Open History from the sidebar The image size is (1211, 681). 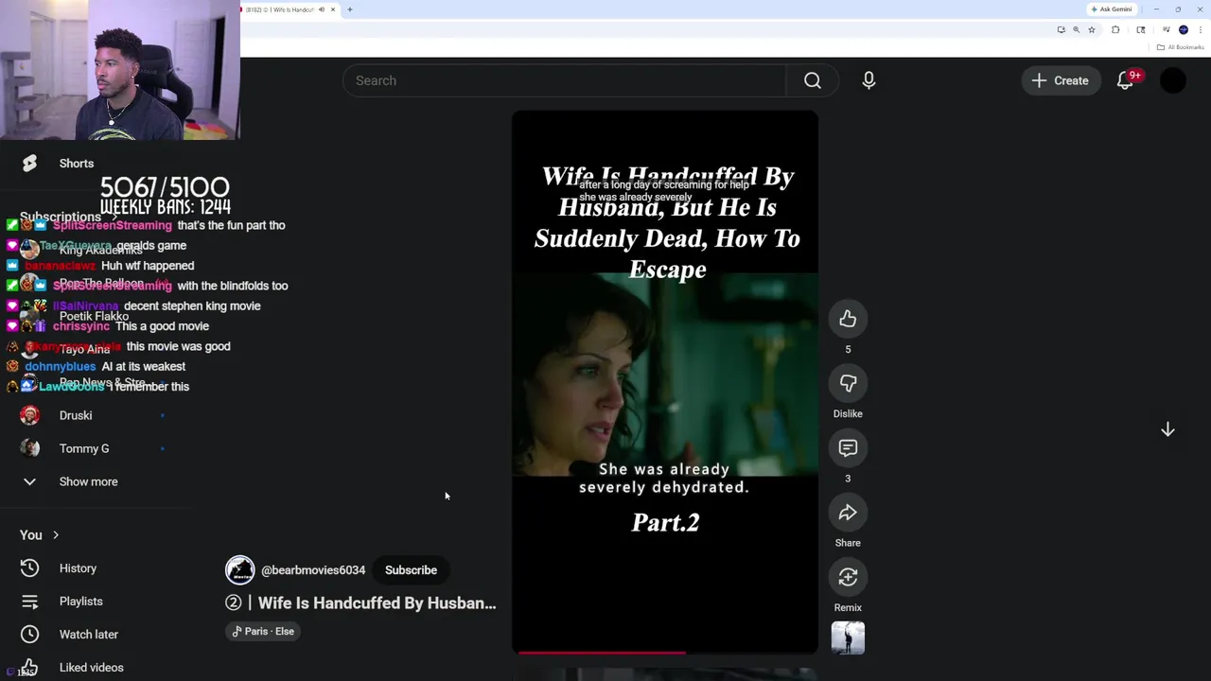[x=78, y=568]
